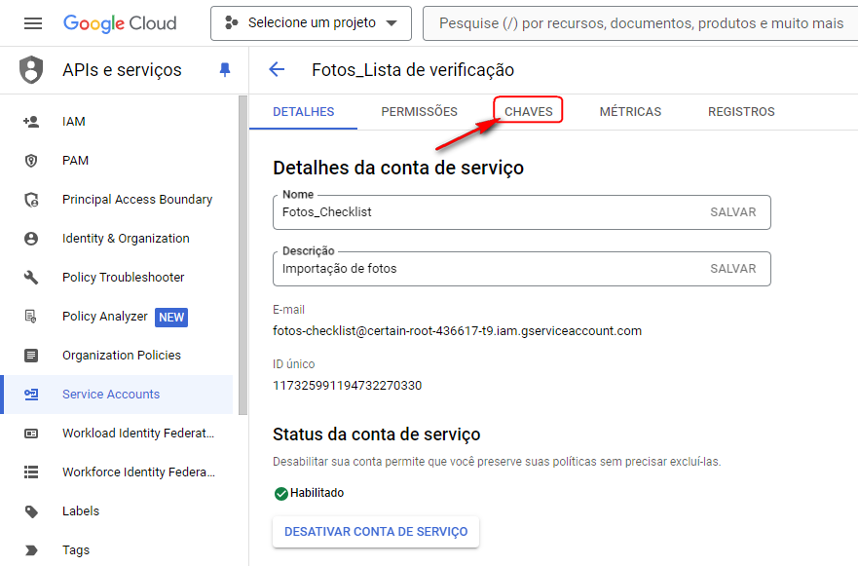Click the Labels tag icon
Screen dimensions: 858x566
[31, 511]
